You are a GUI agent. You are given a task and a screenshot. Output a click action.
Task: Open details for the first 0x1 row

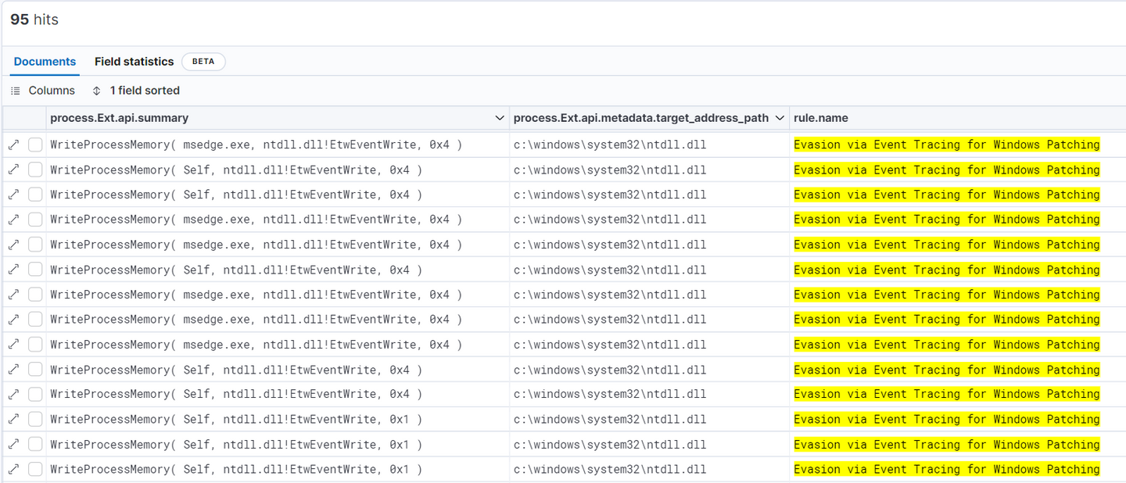[x=16, y=419]
